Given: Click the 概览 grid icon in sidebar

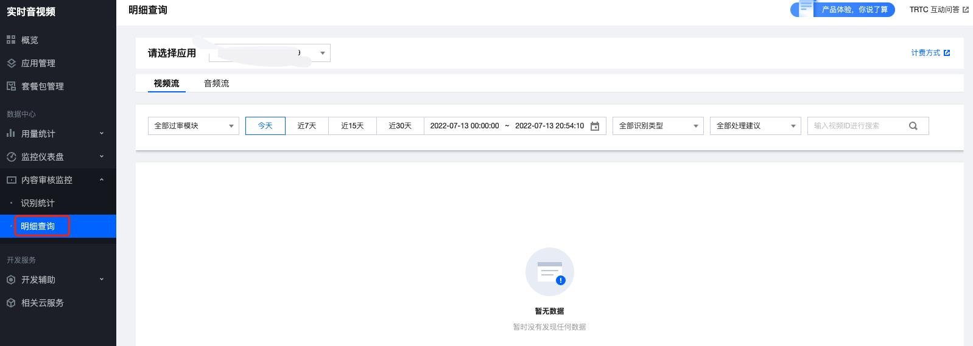Looking at the screenshot, I should click(x=11, y=40).
